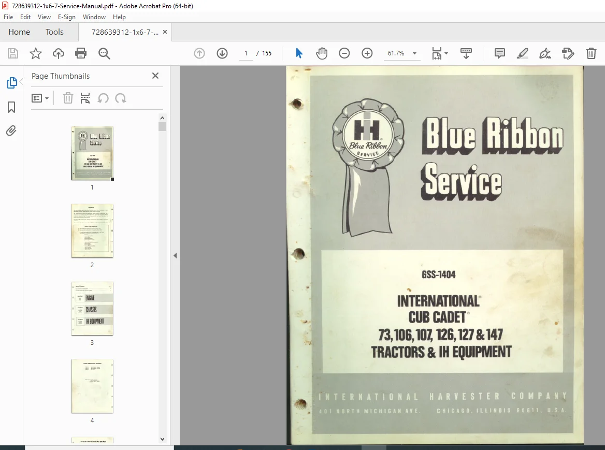Open the E-Sign menu
605x450 pixels.
[67, 17]
